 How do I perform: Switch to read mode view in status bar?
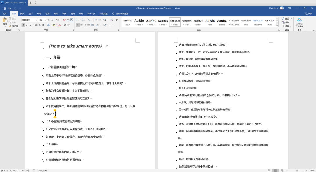click(269, 171)
